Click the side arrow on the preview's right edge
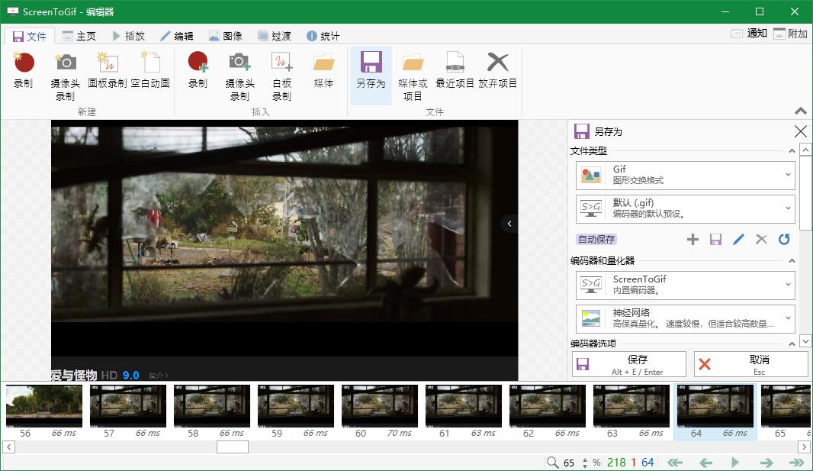The width and height of the screenshot is (813, 471). coord(509,224)
